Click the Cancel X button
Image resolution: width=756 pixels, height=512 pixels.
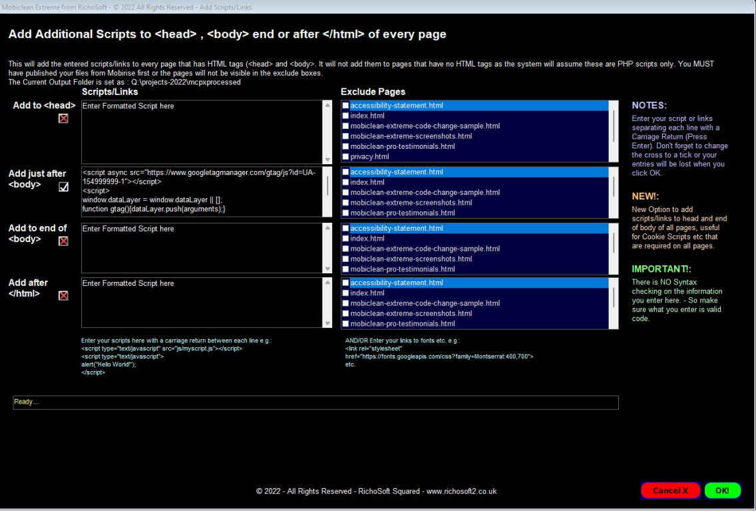(x=670, y=491)
